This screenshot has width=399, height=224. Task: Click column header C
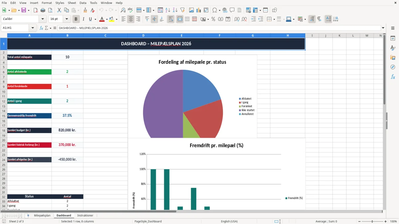[105, 36]
